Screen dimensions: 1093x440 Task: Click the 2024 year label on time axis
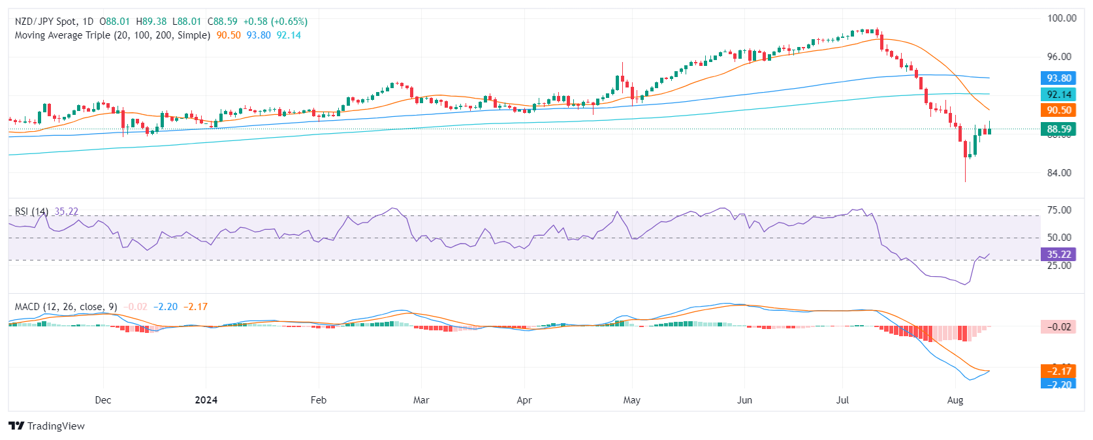coord(206,400)
